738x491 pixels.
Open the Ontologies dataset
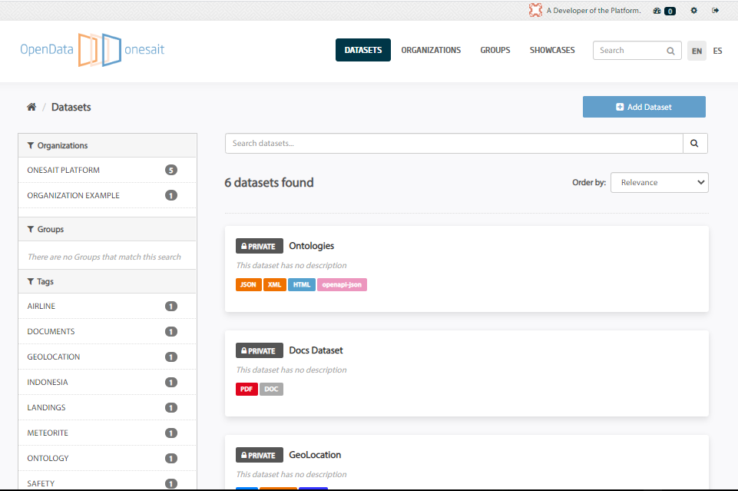pos(312,246)
